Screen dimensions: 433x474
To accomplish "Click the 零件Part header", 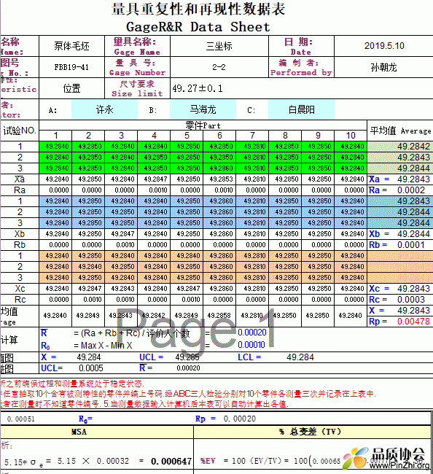I will point(203,125).
